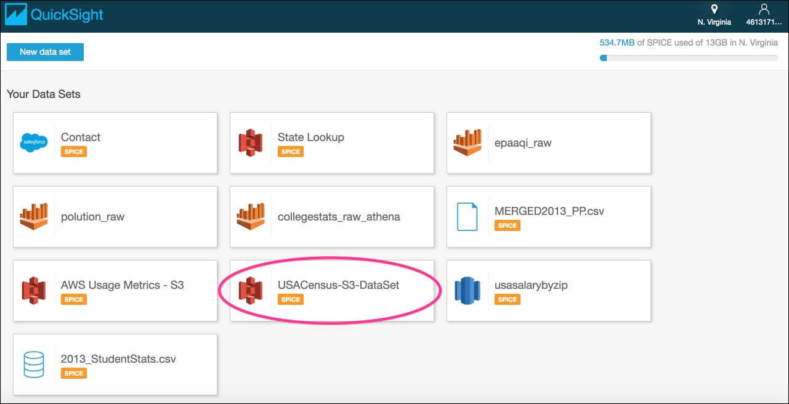Screen dimensions: 789x404
Task: Click SPICE badge on MERGED2013_PP.csv card
Action: pyautogui.click(x=508, y=225)
